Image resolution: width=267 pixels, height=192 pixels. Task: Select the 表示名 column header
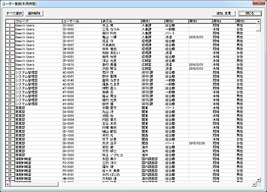(x=121, y=21)
